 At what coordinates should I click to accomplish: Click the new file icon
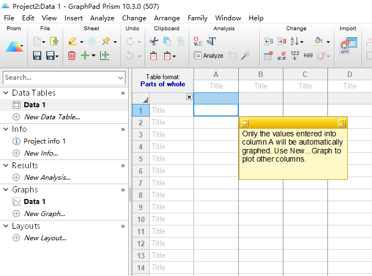point(37,41)
